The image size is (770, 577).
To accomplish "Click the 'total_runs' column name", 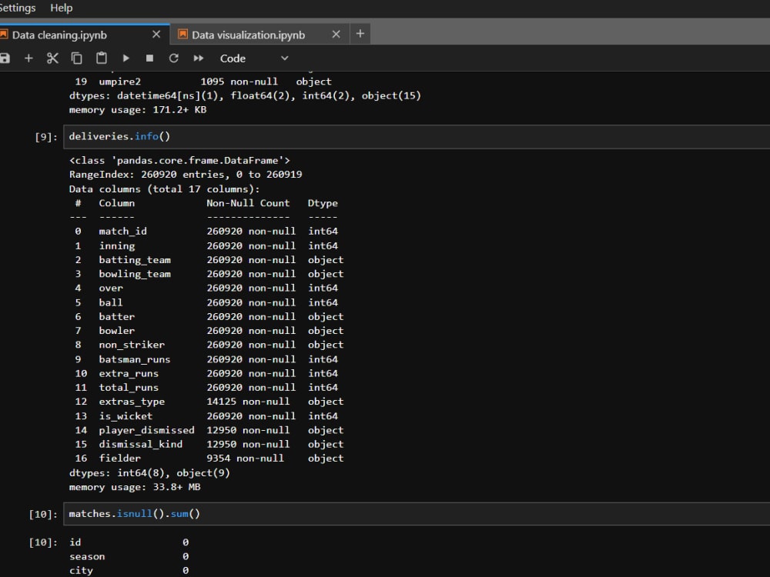I will pos(129,387).
